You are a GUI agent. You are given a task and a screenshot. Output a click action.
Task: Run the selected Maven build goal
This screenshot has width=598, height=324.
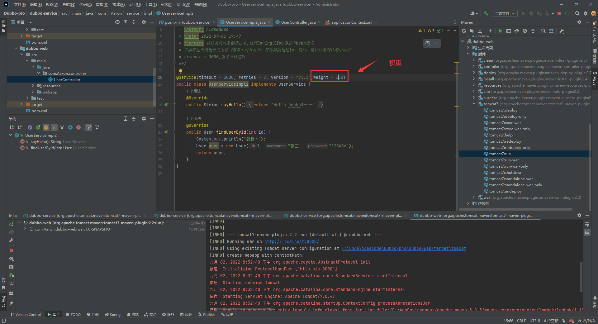pos(500,31)
